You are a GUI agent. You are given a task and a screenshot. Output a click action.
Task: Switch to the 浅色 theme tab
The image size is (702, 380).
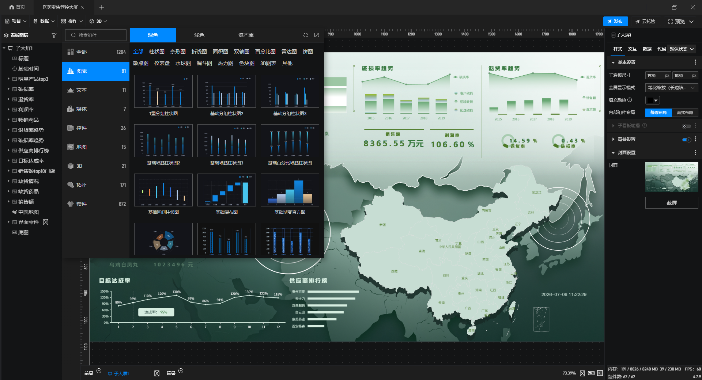click(199, 35)
